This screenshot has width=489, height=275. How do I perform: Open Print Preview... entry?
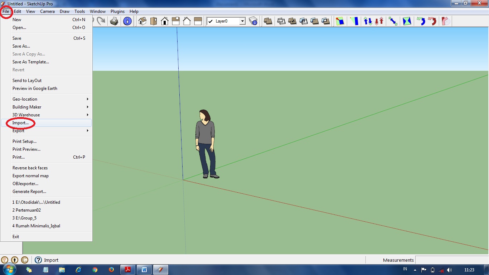(x=46, y=149)
